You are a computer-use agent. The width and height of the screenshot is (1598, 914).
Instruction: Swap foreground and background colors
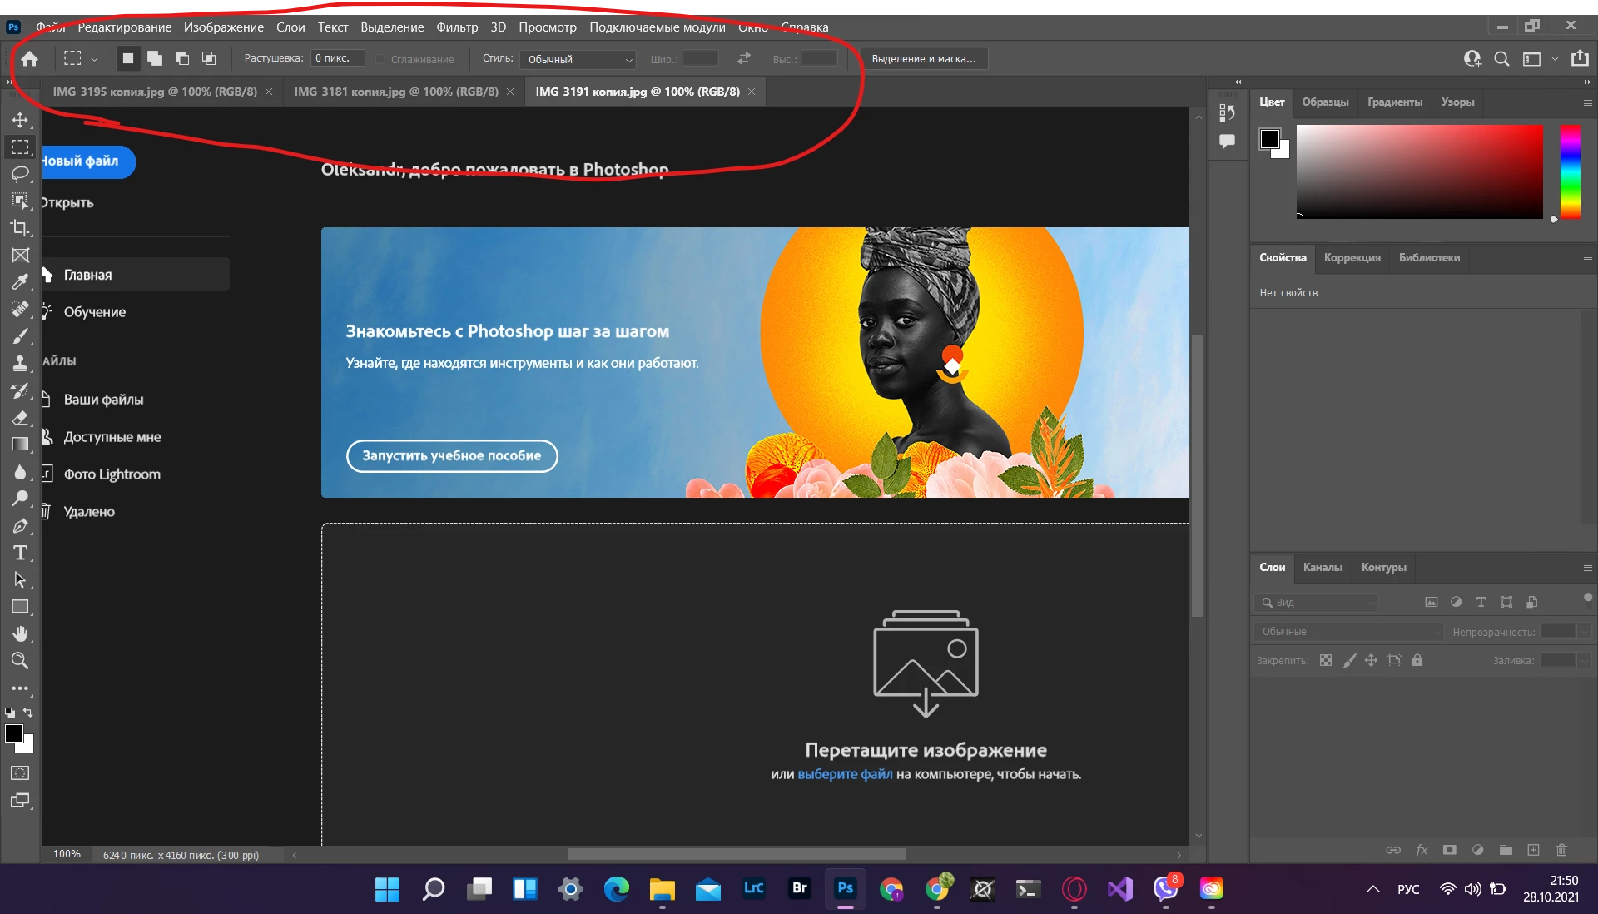[x=28, y=713]
